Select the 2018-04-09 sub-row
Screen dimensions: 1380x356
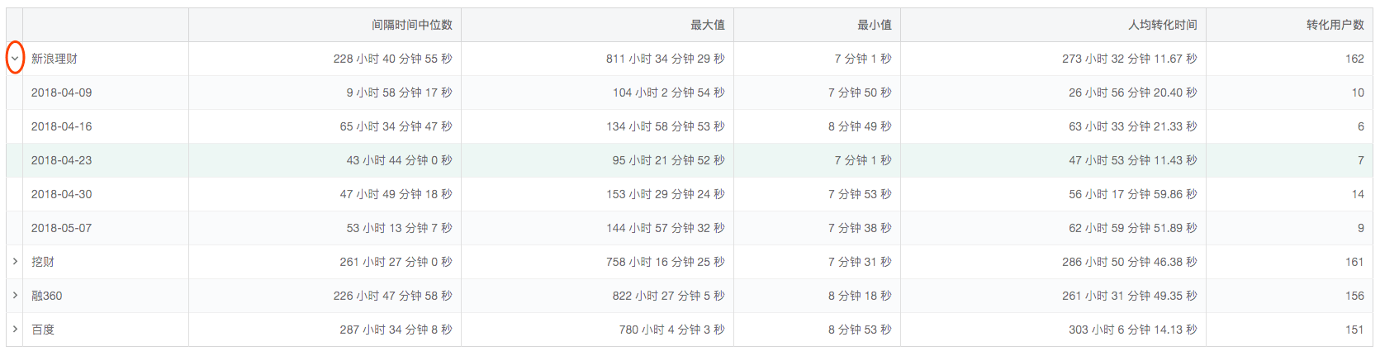690,93
